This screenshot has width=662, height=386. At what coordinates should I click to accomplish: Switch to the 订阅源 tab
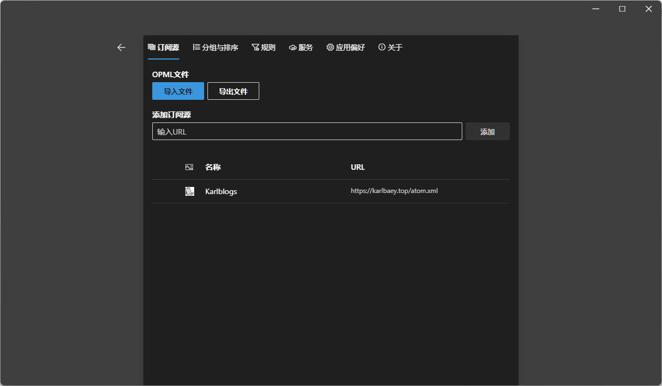click(x=163, y=47)
